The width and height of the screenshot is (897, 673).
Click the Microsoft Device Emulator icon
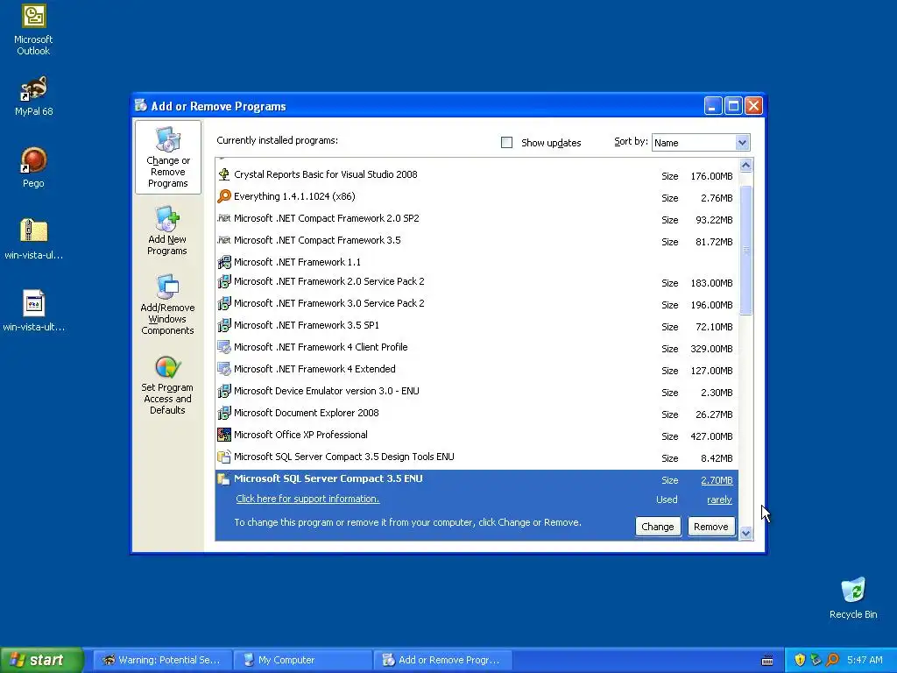pos(224,392)
